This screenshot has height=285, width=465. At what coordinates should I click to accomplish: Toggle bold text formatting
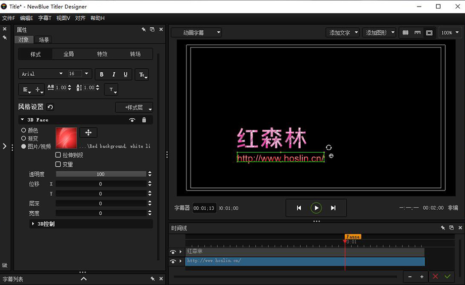102,74
